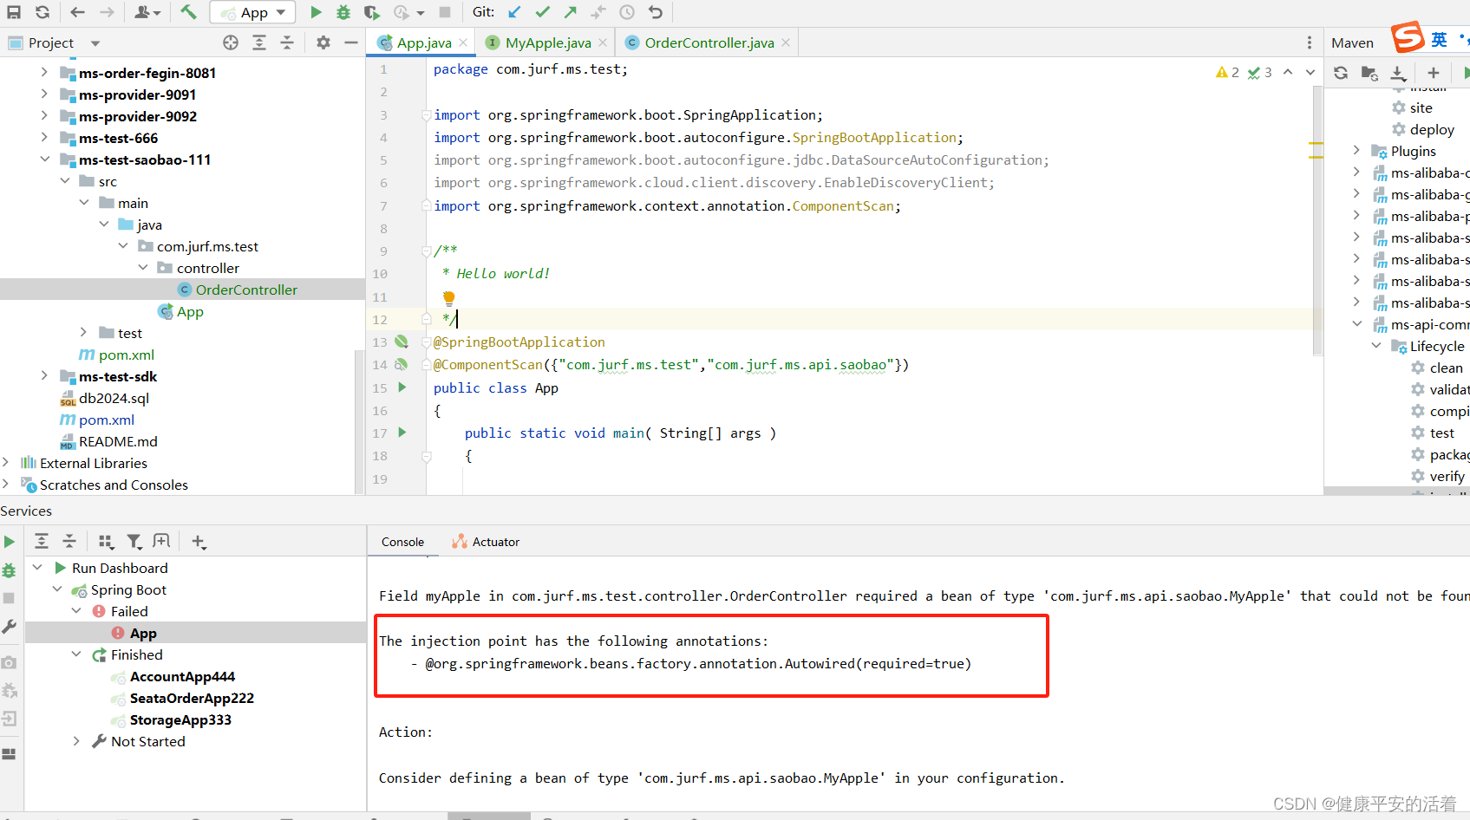Debug App with the green bug icon
1470x820 pixels.
[x=343, y=12]
